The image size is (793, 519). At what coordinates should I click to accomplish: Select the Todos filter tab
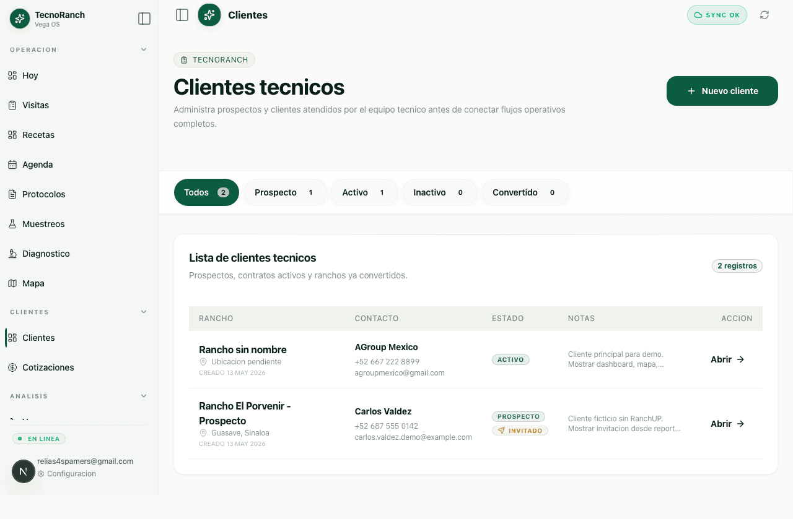click(206, 192)
